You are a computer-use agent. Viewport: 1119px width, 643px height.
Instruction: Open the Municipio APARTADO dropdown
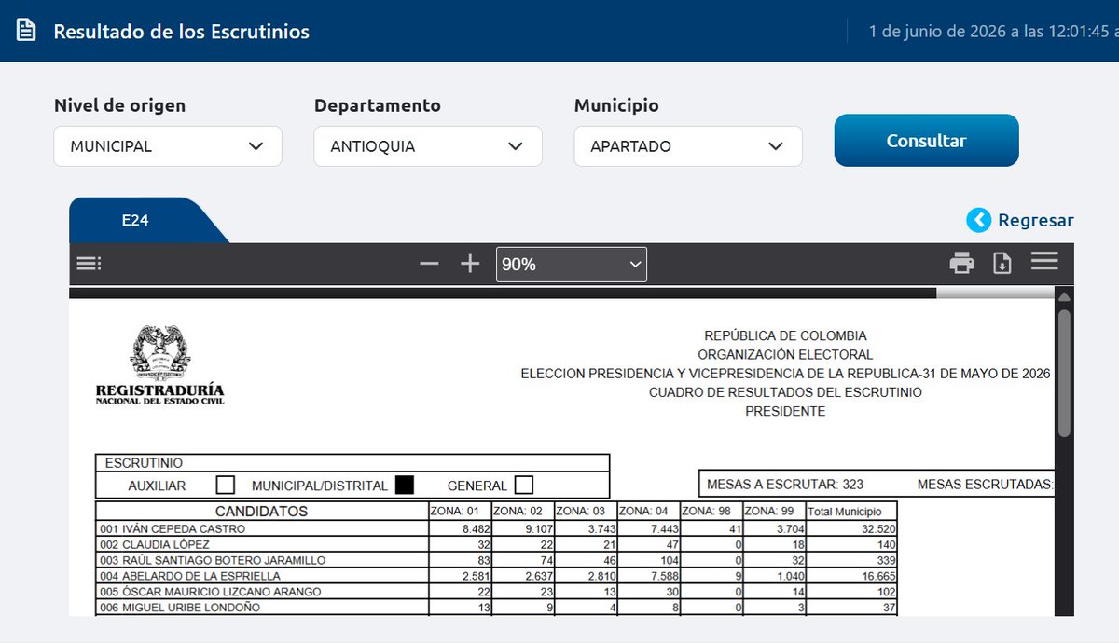point(688,146)
